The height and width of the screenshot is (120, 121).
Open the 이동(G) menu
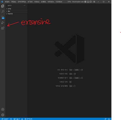(37, 2)
